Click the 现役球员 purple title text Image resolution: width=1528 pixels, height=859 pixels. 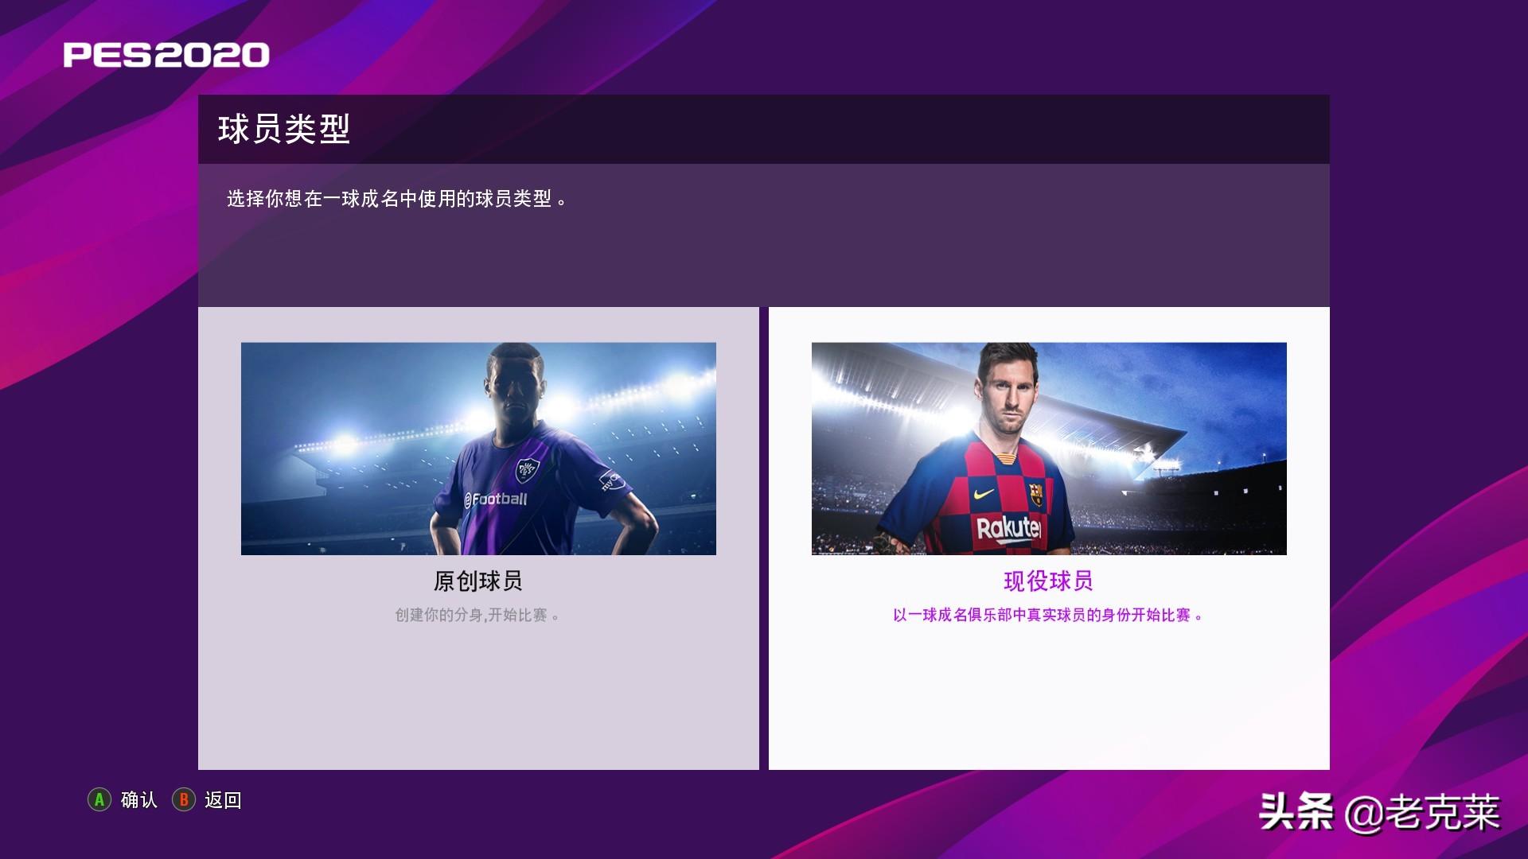pyautogui.click(x=1049, y=581)
